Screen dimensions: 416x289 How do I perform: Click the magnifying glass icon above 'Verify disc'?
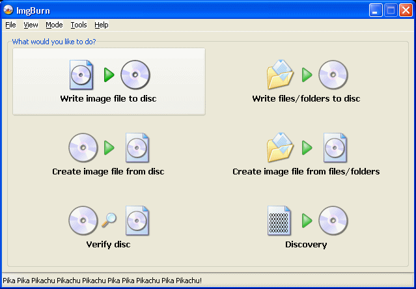[109, 220]
